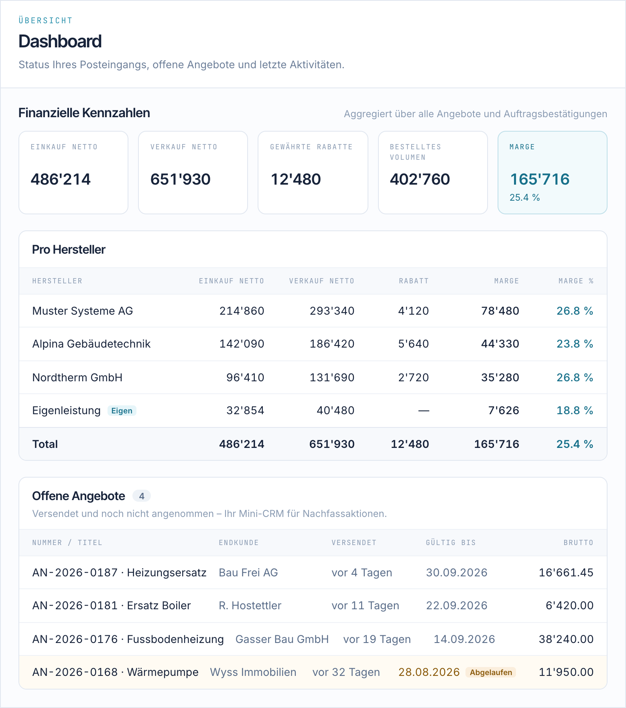
Task: Select the Alpina Gebäudetechnik row name
Action: click(91, 344)
